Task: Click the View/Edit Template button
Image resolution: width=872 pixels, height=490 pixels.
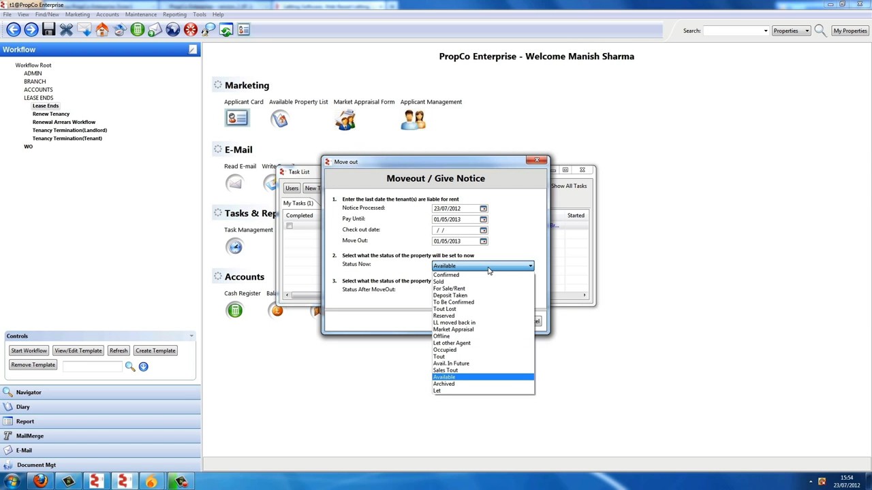Action: point(78,350)
